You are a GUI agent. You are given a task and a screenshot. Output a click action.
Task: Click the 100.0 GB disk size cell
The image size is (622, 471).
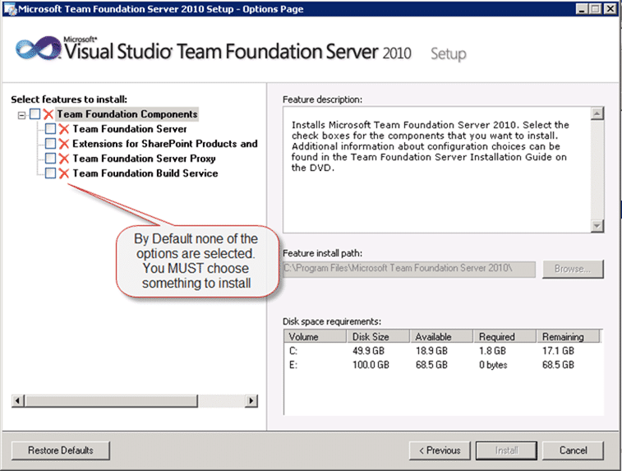[371, 365]
